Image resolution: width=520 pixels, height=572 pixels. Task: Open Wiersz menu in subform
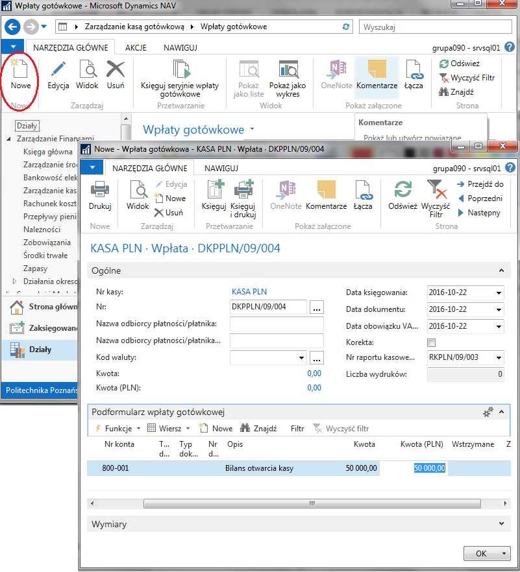coord(169,429)
